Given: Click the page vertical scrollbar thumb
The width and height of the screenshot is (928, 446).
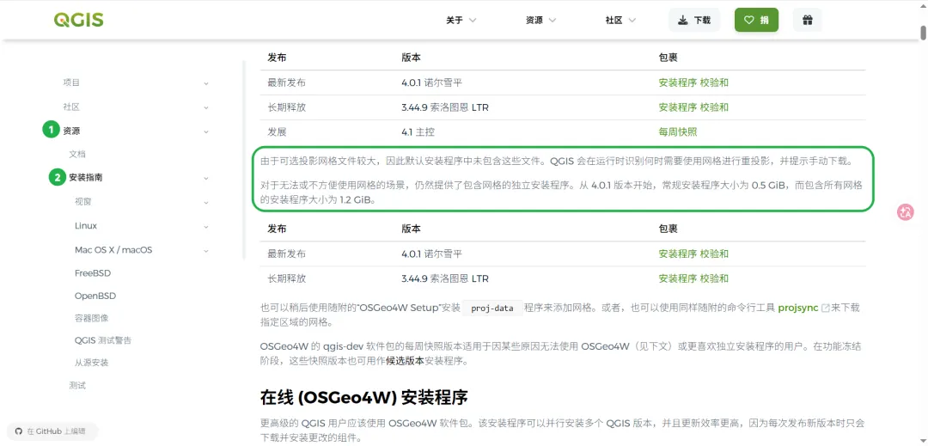Looking at the screenshot, I should pyautogui.click(x=923, y=33).
